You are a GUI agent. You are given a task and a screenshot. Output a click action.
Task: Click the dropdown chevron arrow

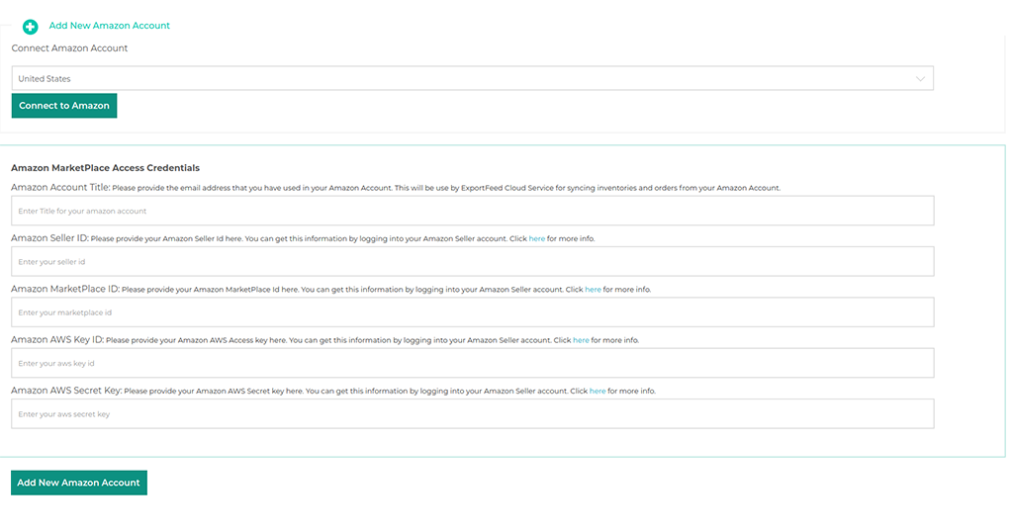(x=920, y=79)
